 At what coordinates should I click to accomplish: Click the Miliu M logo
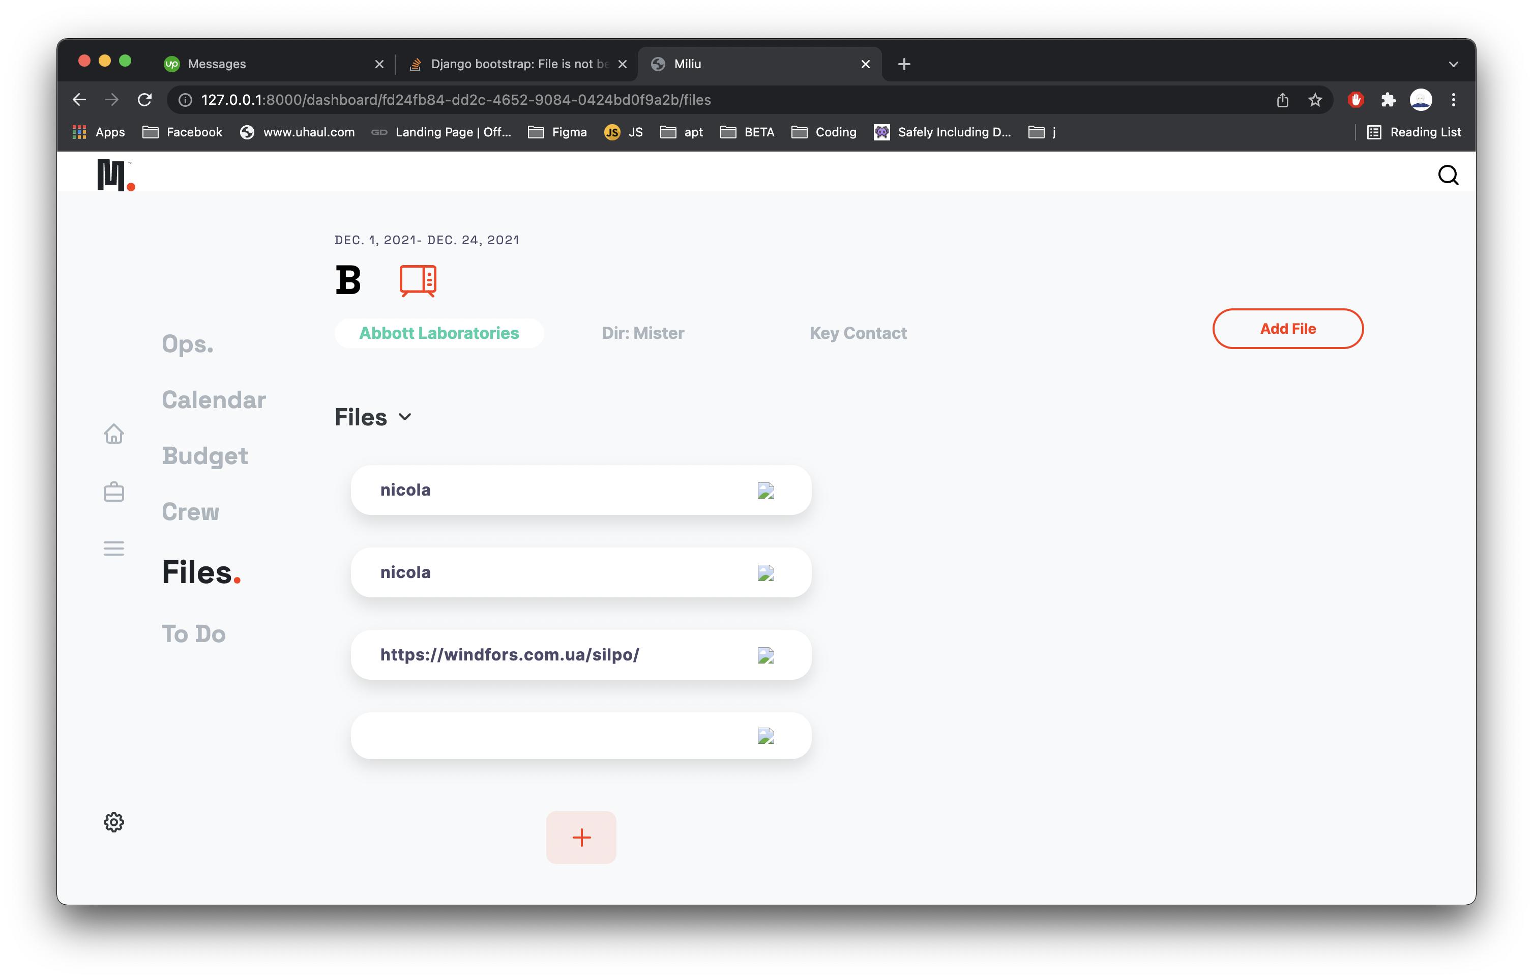(x=115, y=175)
